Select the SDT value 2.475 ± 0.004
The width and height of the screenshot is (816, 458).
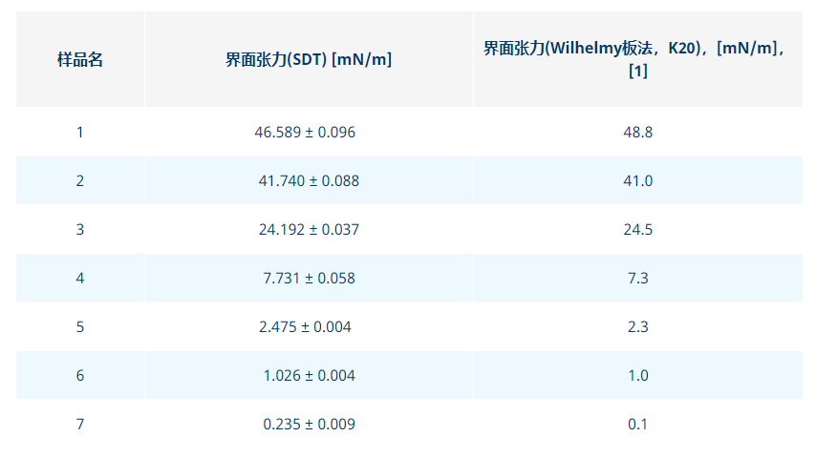(305, 326)
